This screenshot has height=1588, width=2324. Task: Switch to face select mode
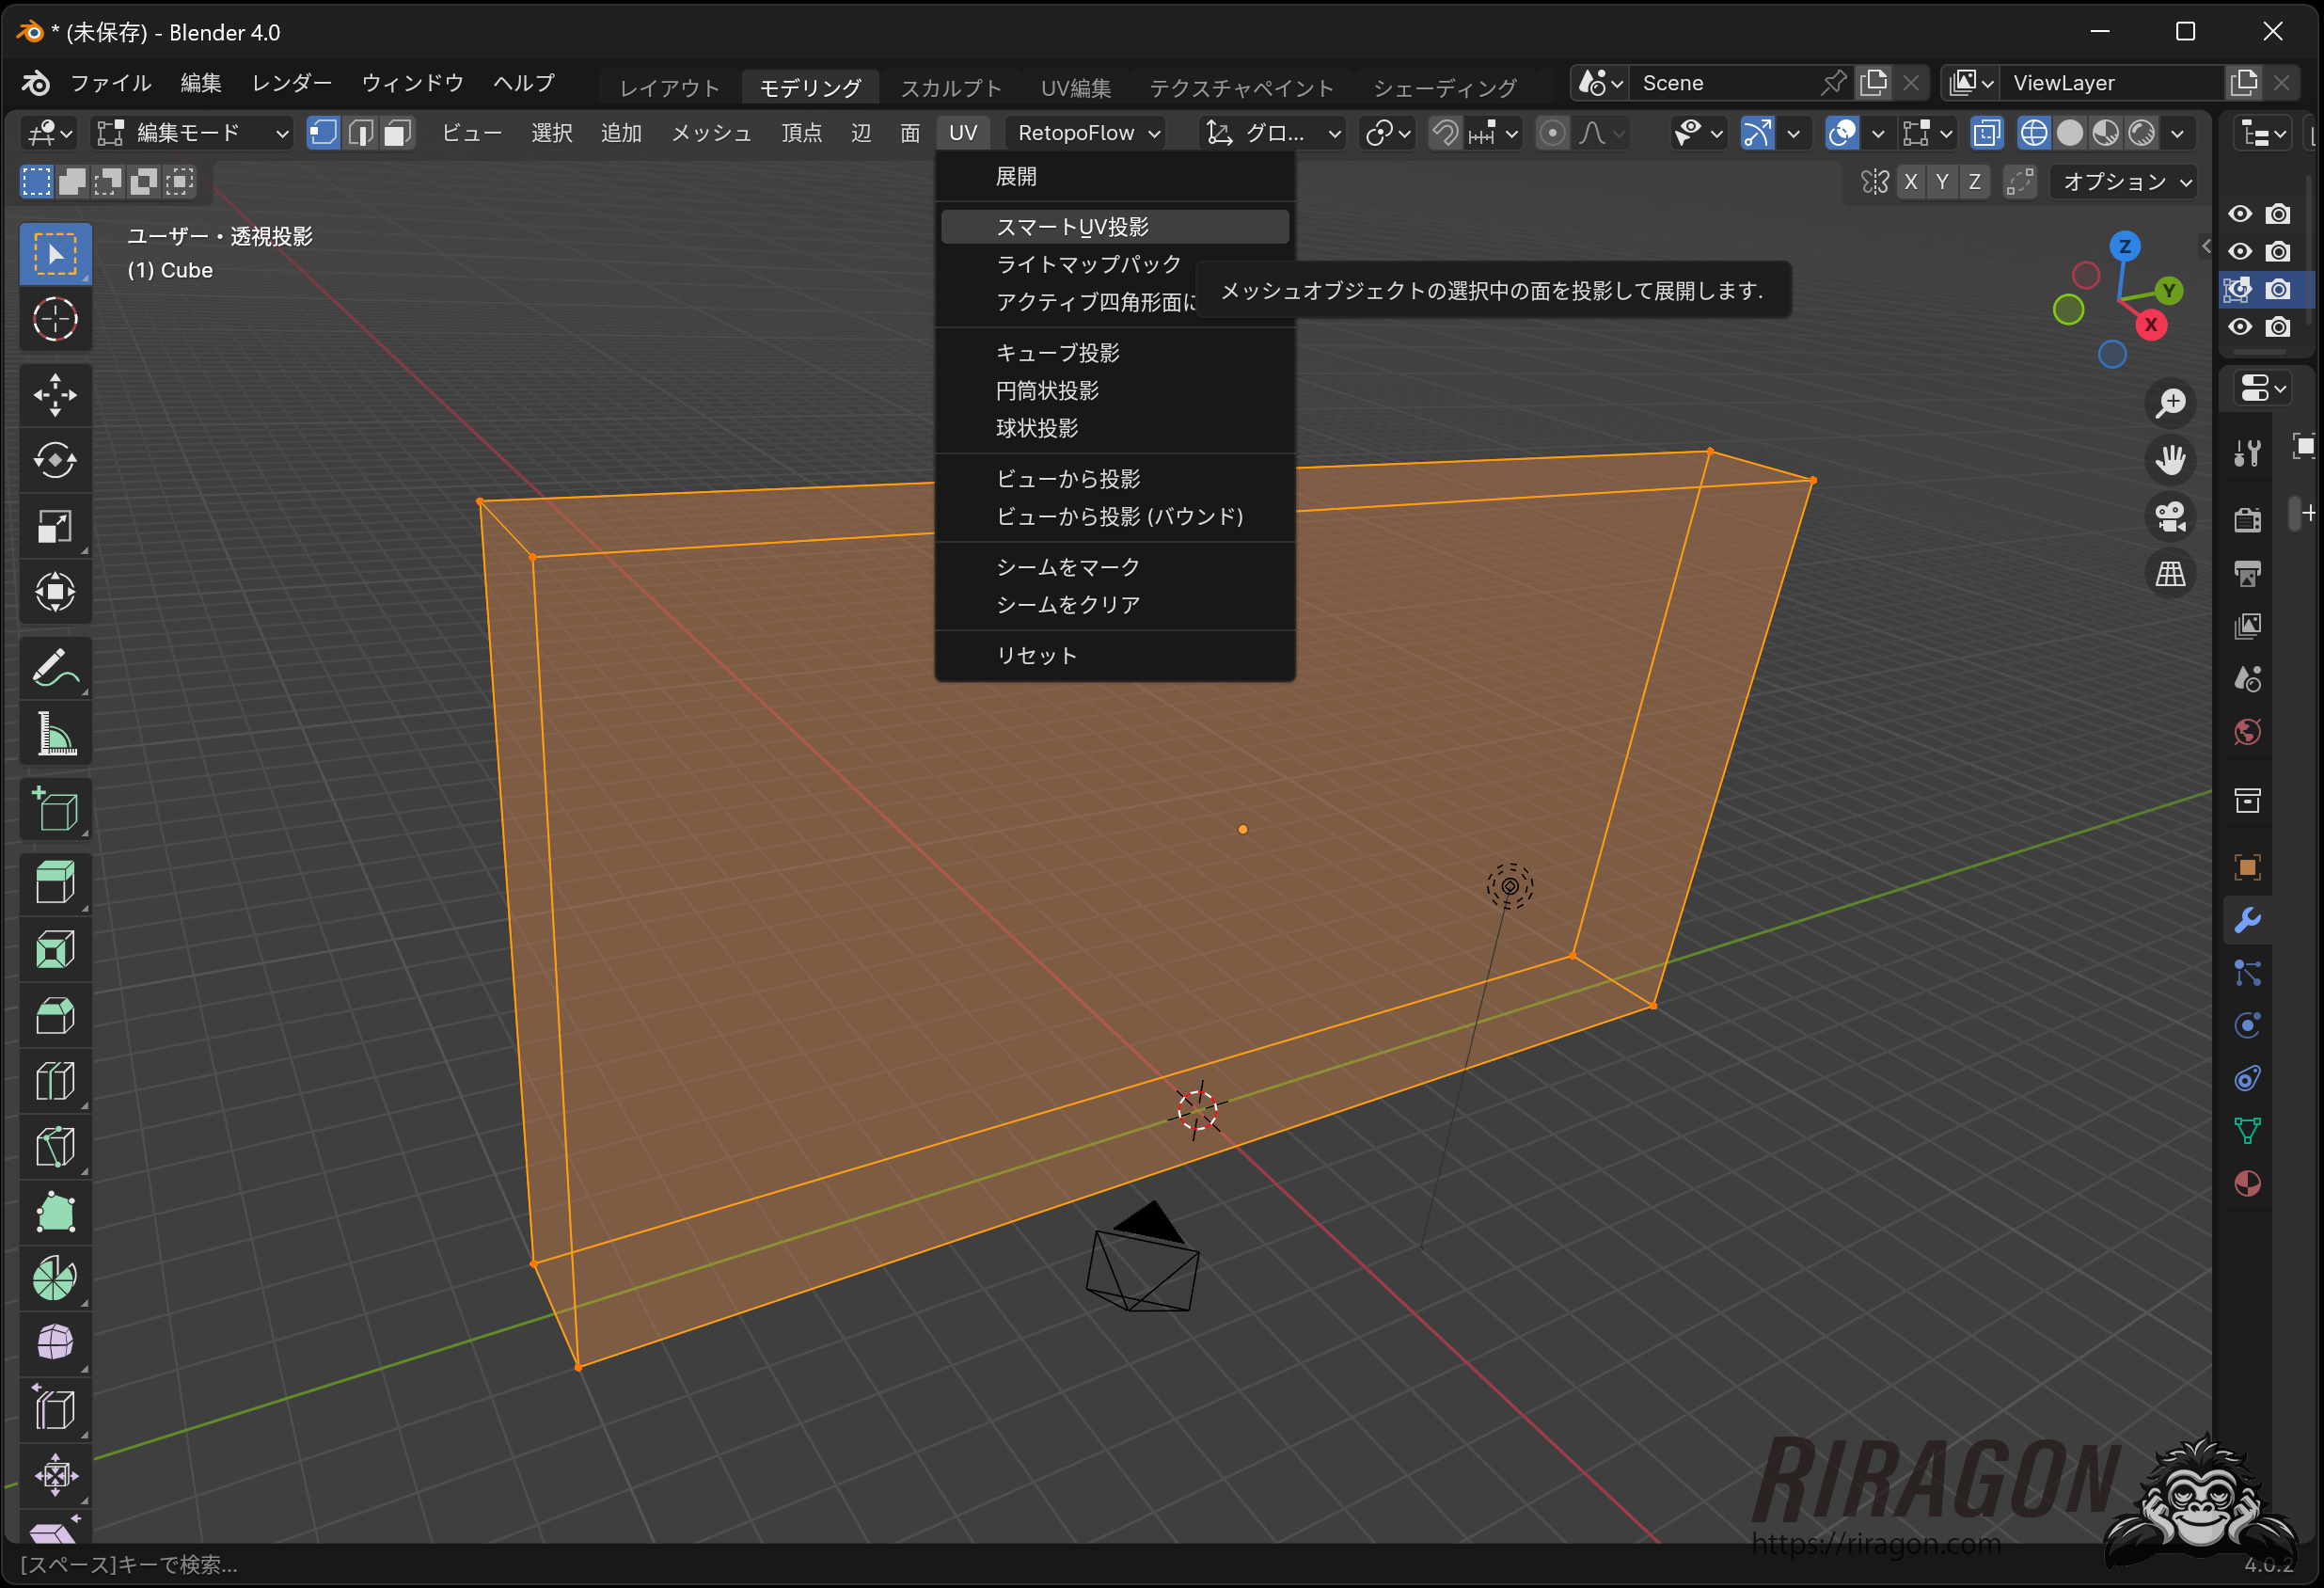point(398,133)
